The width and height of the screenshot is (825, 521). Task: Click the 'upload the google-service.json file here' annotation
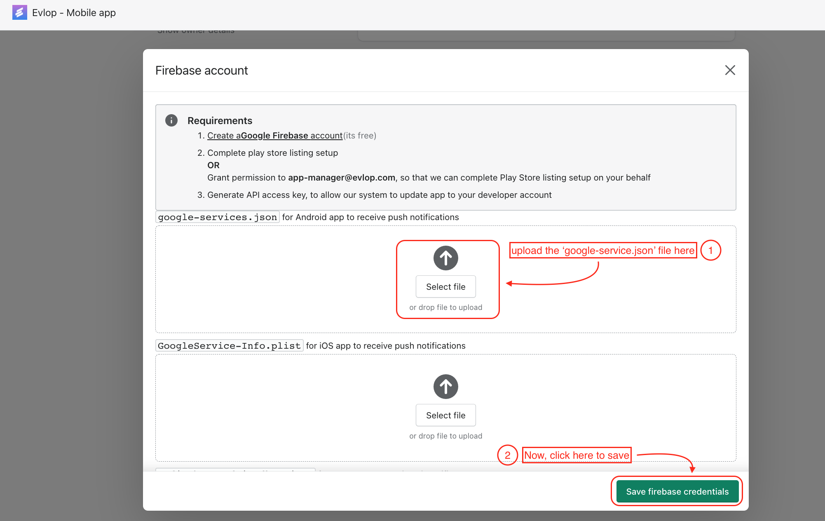pos(603,250)
